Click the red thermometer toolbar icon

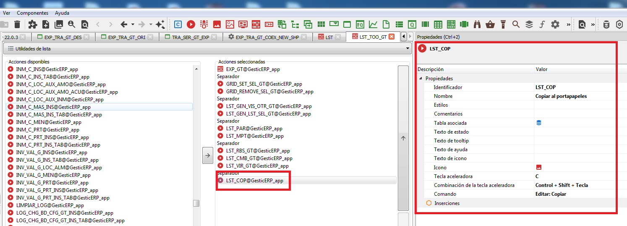tap(204, 24)
